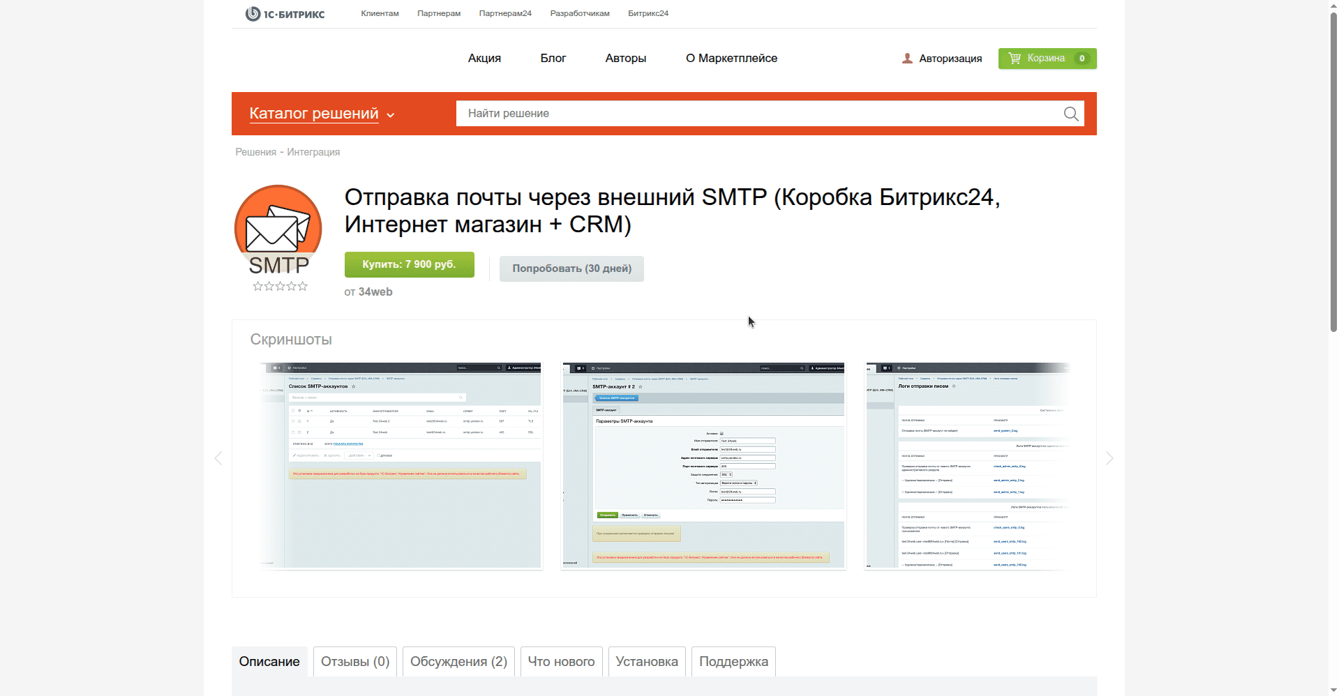1339x696 pixels.
Task: Click Купить: 7 900 руб. button
Action: coord(410,265)
